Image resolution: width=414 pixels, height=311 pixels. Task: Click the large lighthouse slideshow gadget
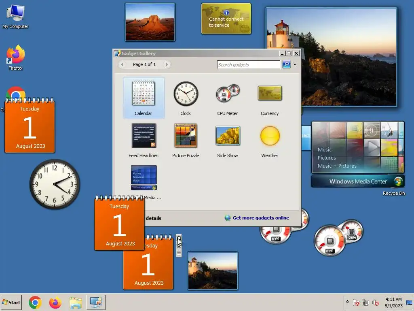point(349,57)
